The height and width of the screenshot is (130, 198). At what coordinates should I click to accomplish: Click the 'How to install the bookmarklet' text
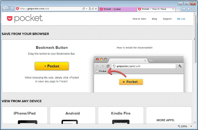point(135,48)
